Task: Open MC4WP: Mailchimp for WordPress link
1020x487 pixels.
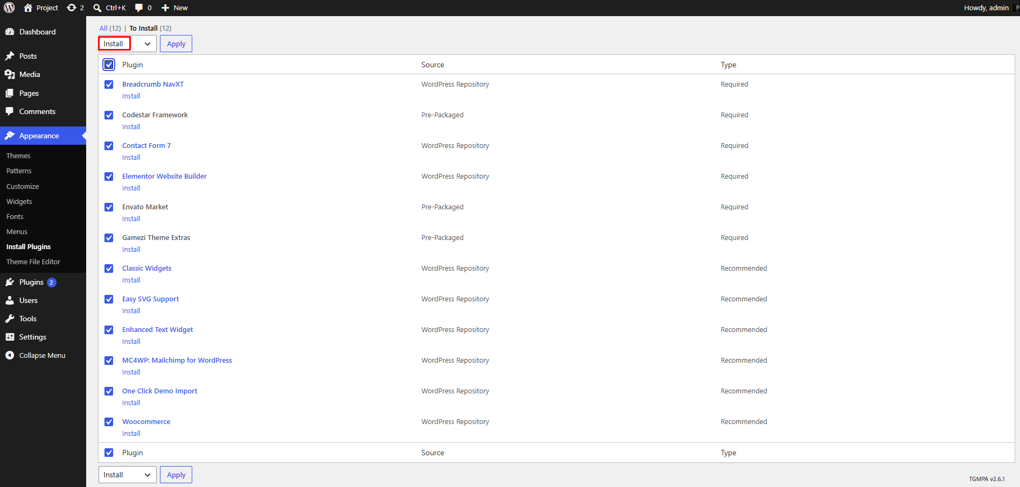Action: point(177,360)
